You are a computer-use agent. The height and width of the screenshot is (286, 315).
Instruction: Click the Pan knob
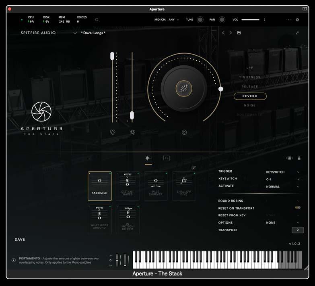click(222, 20)
